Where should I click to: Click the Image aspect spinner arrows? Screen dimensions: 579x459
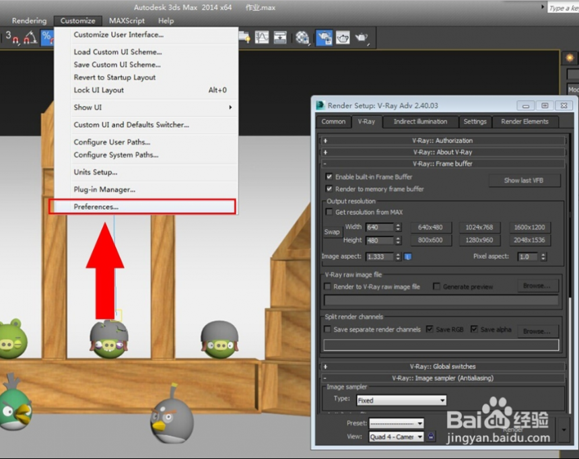[x=398, y=256]
